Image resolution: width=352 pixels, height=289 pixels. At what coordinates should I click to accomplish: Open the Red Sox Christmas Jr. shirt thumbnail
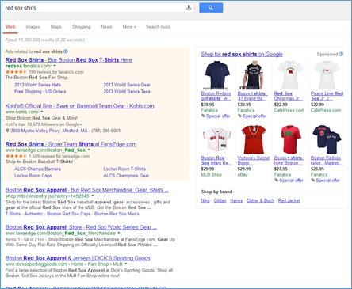tap(290, 75)
